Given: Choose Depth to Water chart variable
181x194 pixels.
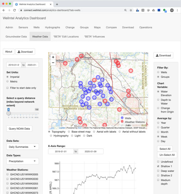Looking at the screenshot, I should tap(158, 100).
